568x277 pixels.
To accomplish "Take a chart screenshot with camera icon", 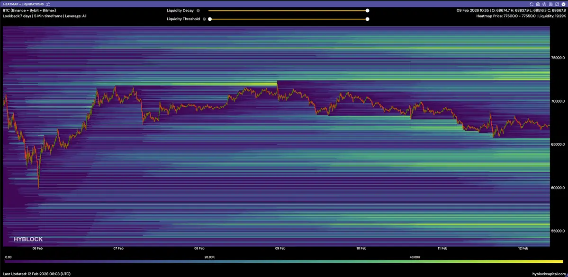I will click(538, 4).
